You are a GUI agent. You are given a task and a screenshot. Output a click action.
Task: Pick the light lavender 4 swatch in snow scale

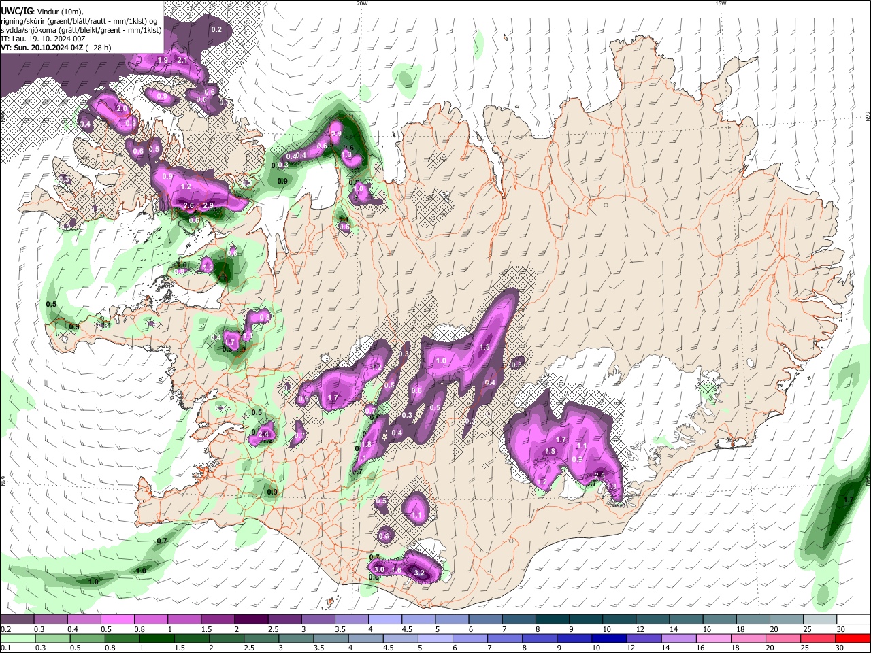pyautogui.click(x=384, y=620)
